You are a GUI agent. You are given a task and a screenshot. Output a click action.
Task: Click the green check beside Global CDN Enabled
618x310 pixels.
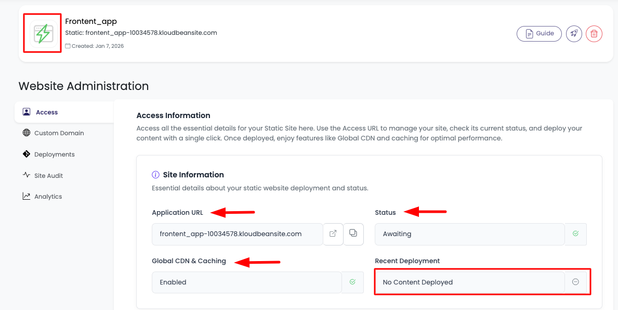[x=352, y=282]
